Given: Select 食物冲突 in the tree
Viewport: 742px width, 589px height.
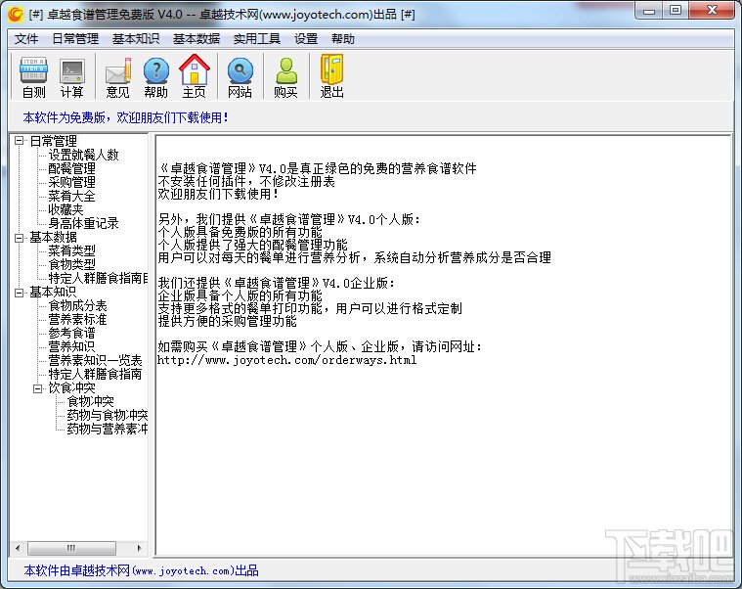Looking at the screenshot, I should pyautogui.click(x=90, y=402).
